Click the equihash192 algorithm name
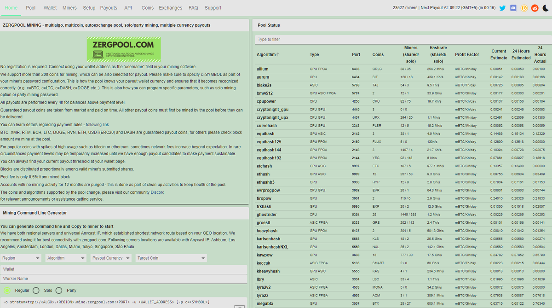This screenshot has height=308, width=552. (269, 158)
